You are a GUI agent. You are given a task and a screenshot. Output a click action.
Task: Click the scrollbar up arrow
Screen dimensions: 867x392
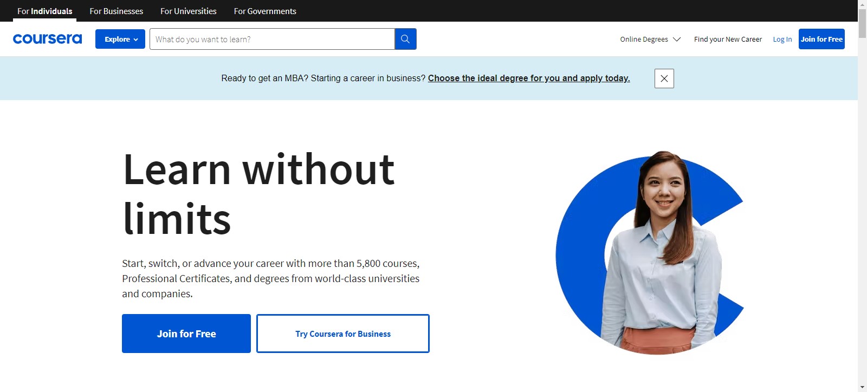click(x=862, y=4)
